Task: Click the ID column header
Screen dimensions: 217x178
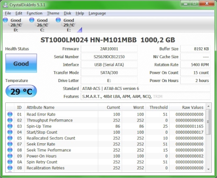Action: [x=19, y=107]
